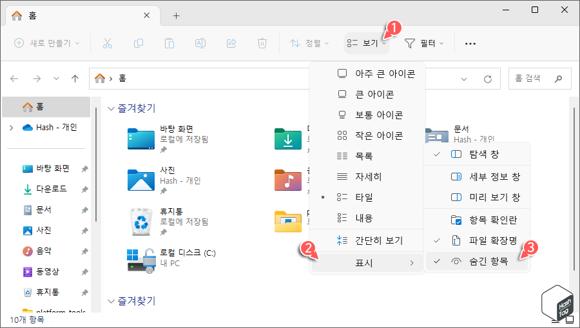Click the Share icon in toolbar
Image resolution: width=580 pixels, height=328 pixels.
(231, 43)
